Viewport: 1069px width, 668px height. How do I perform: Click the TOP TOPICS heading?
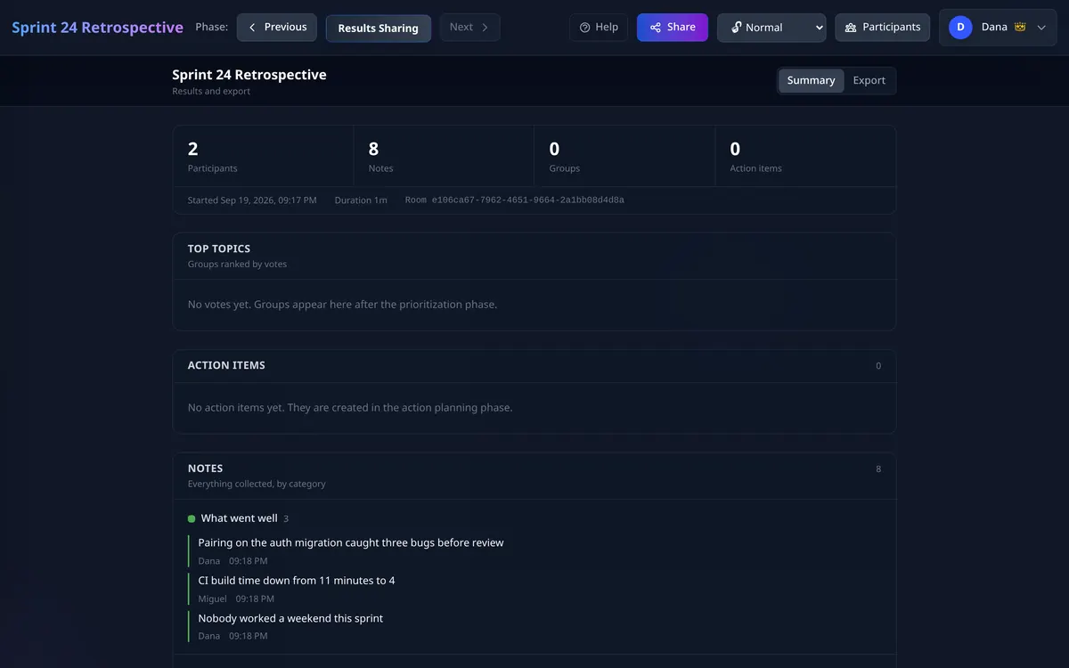pyautogui.click(x=219, y=248)
